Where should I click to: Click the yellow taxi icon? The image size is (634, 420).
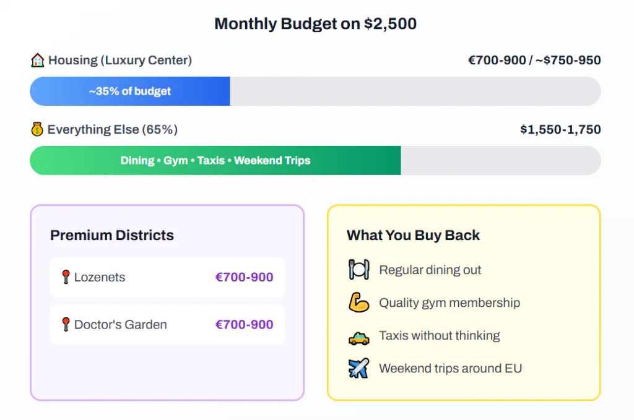click(x=358, y=336)
